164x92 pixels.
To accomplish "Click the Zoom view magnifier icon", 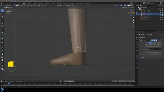I will point(134,18).
